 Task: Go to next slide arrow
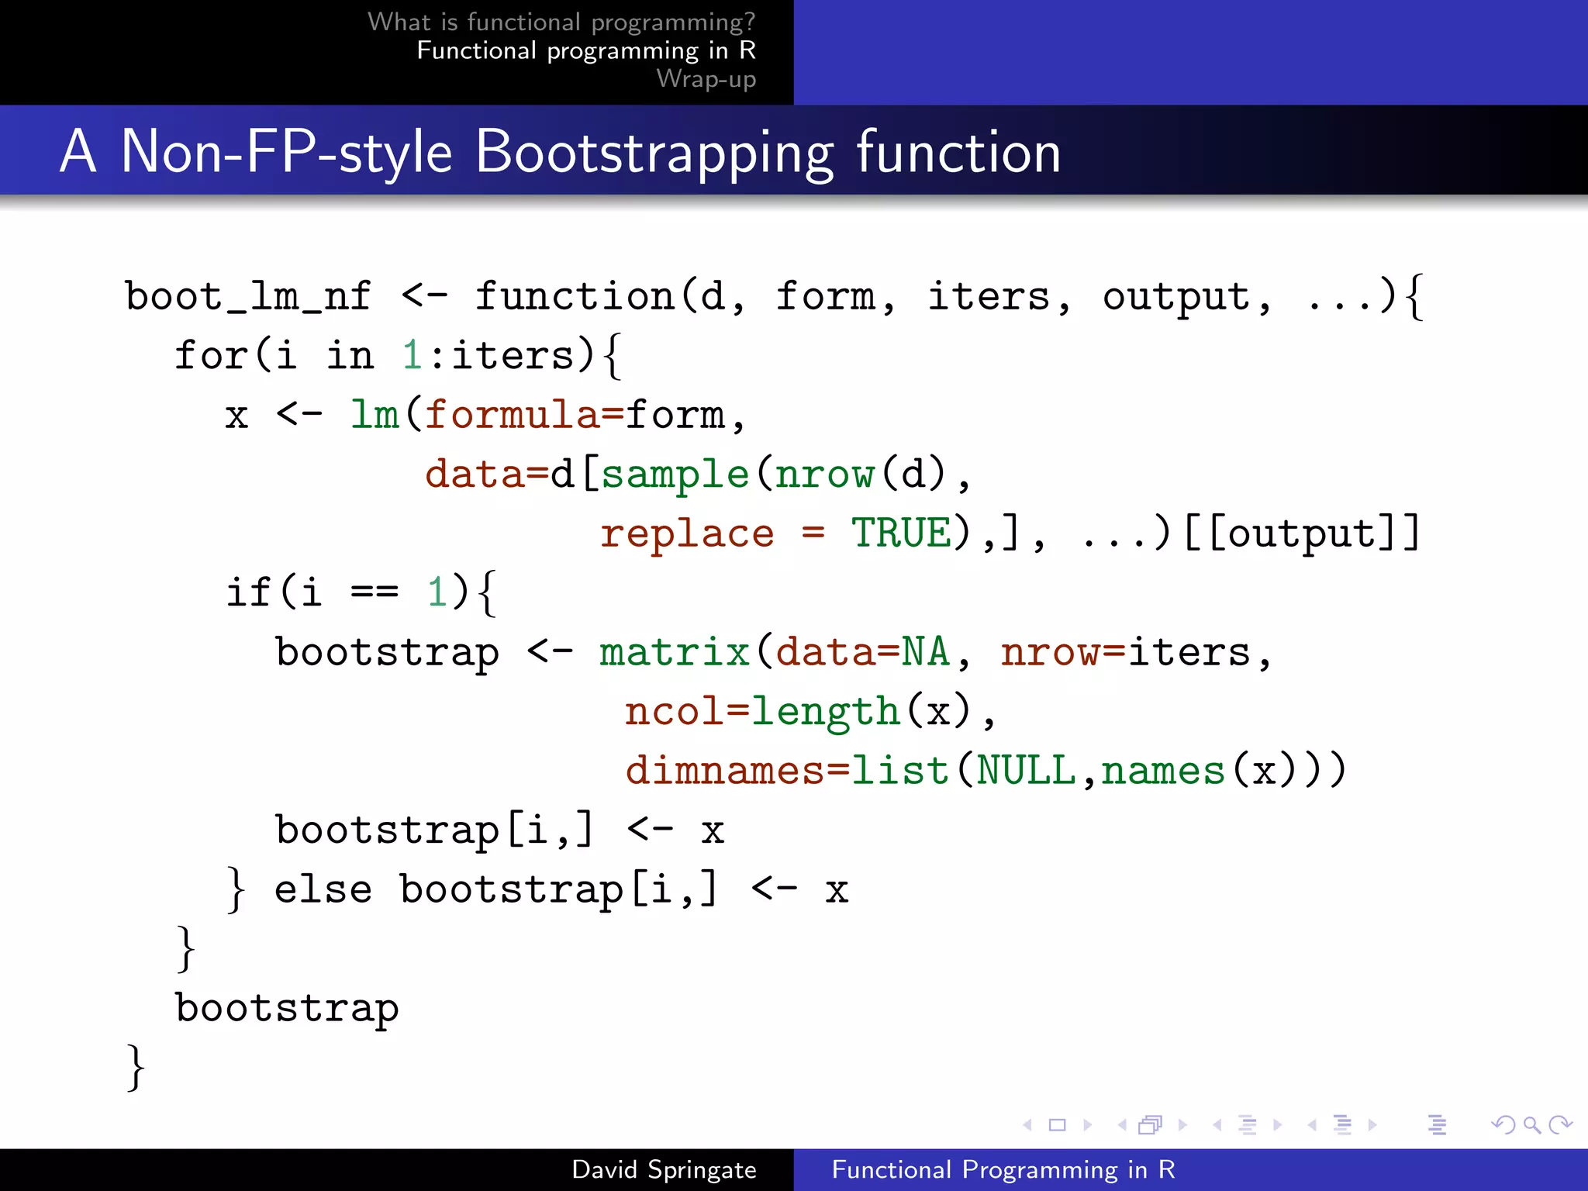[x=1087, y=1125]
